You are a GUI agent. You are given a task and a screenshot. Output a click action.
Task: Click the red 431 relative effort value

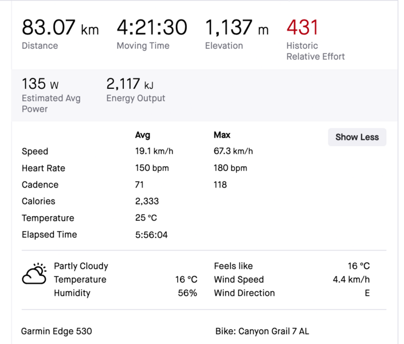pyautogui.click(x=303, y=27)
